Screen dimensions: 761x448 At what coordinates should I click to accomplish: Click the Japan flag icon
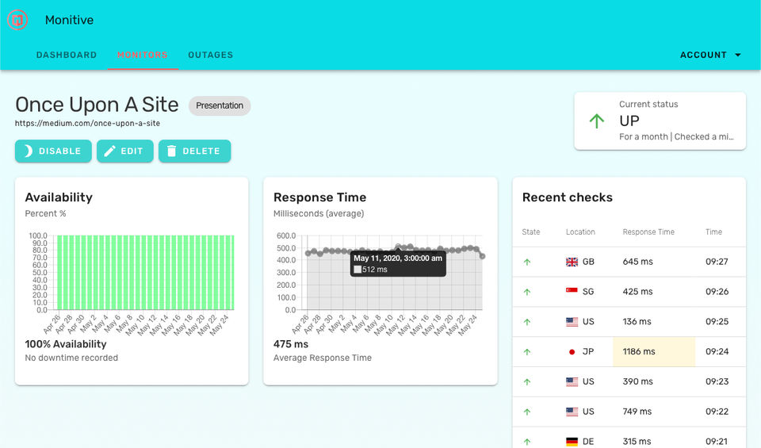point(572,352)
